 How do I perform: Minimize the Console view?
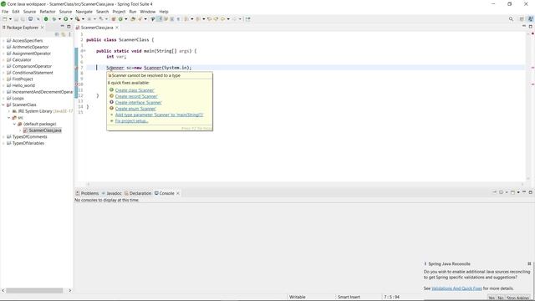[x=524, y=192]
